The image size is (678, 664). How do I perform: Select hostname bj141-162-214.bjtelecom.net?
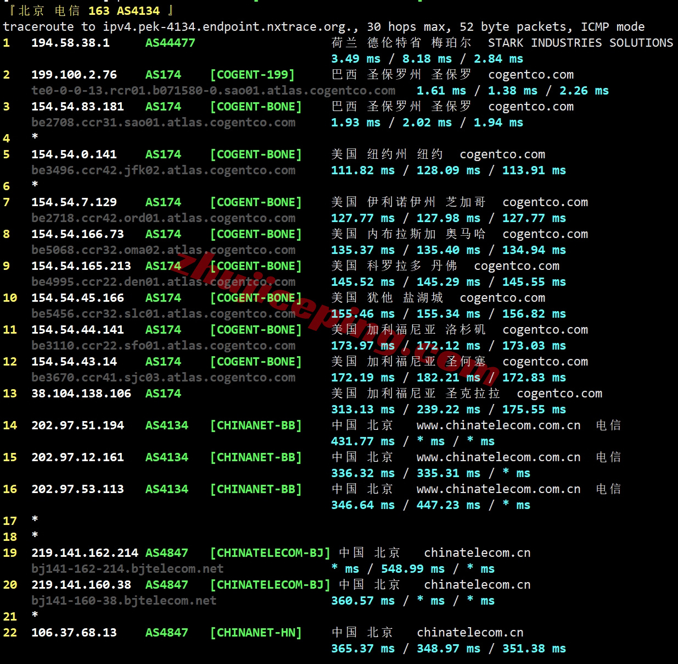127,568
